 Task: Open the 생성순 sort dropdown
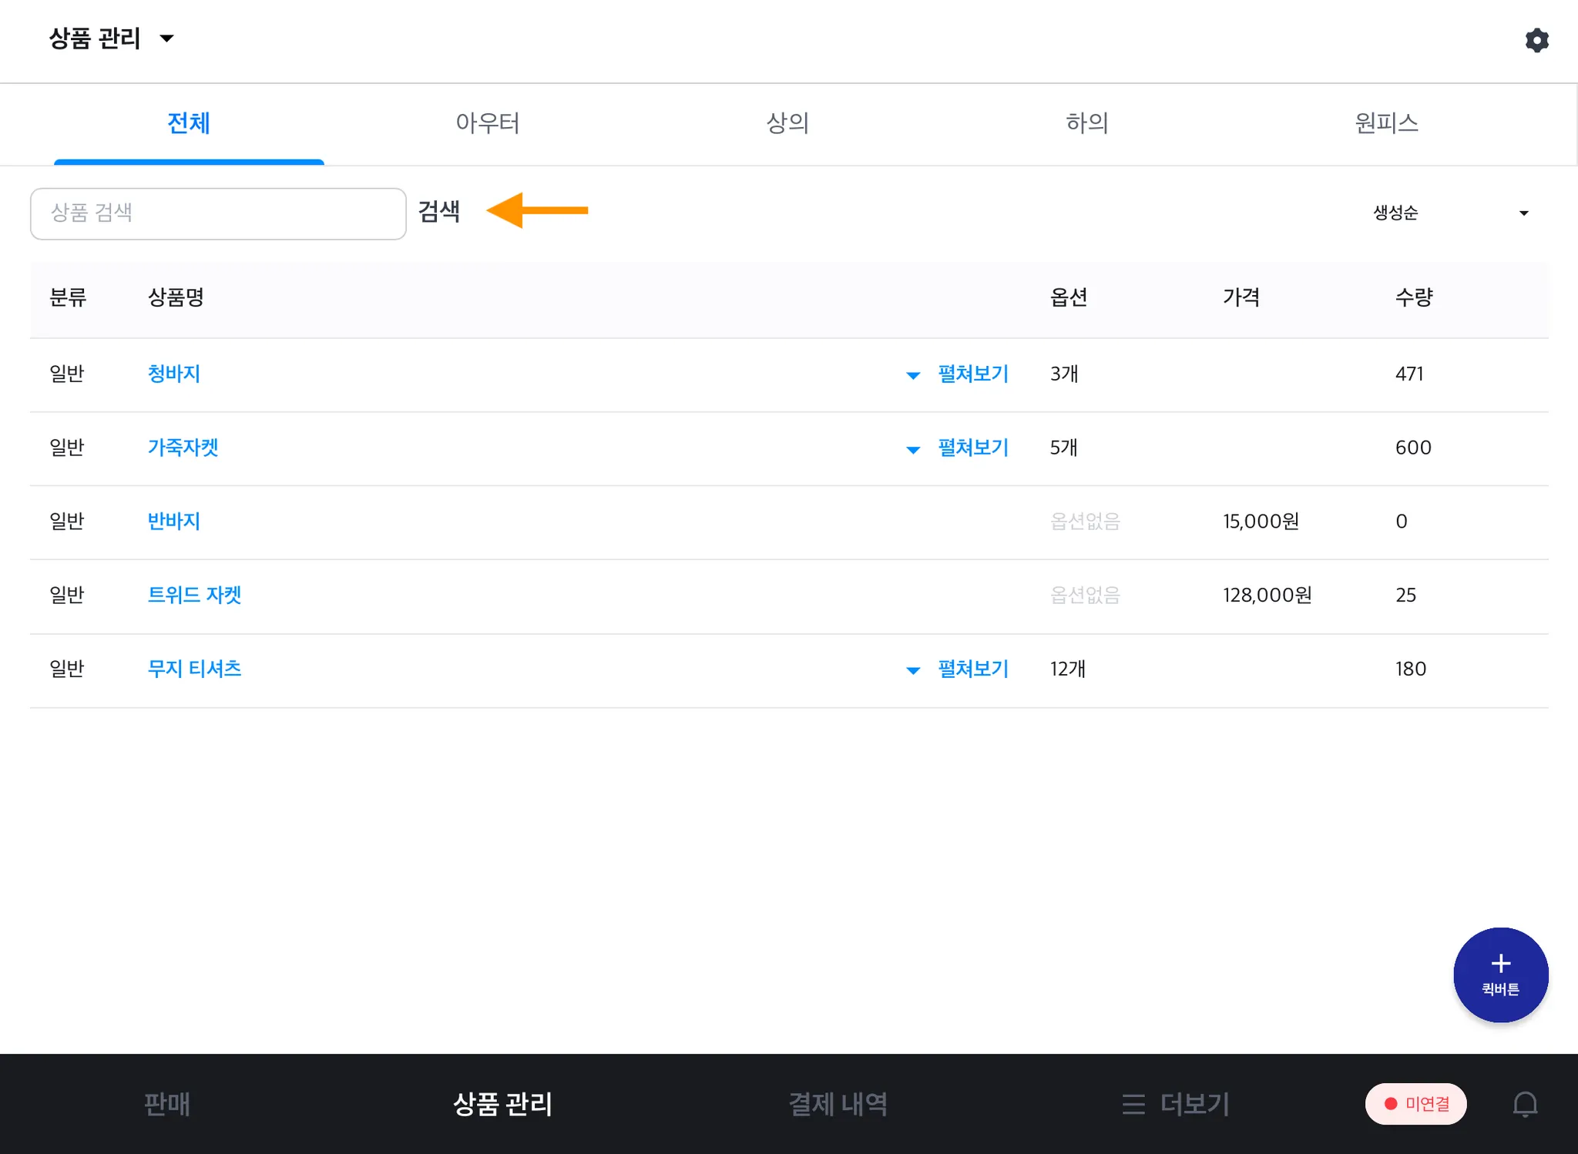click(x=1450, y=213)
